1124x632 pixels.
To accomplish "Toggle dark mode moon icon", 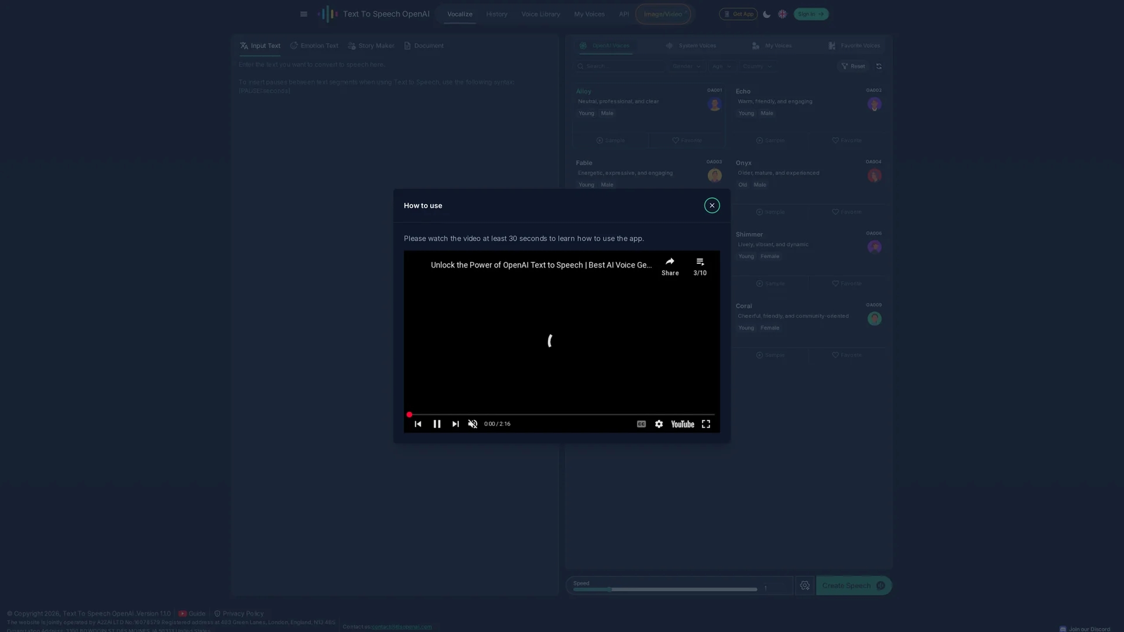I will tap(767, 14).
